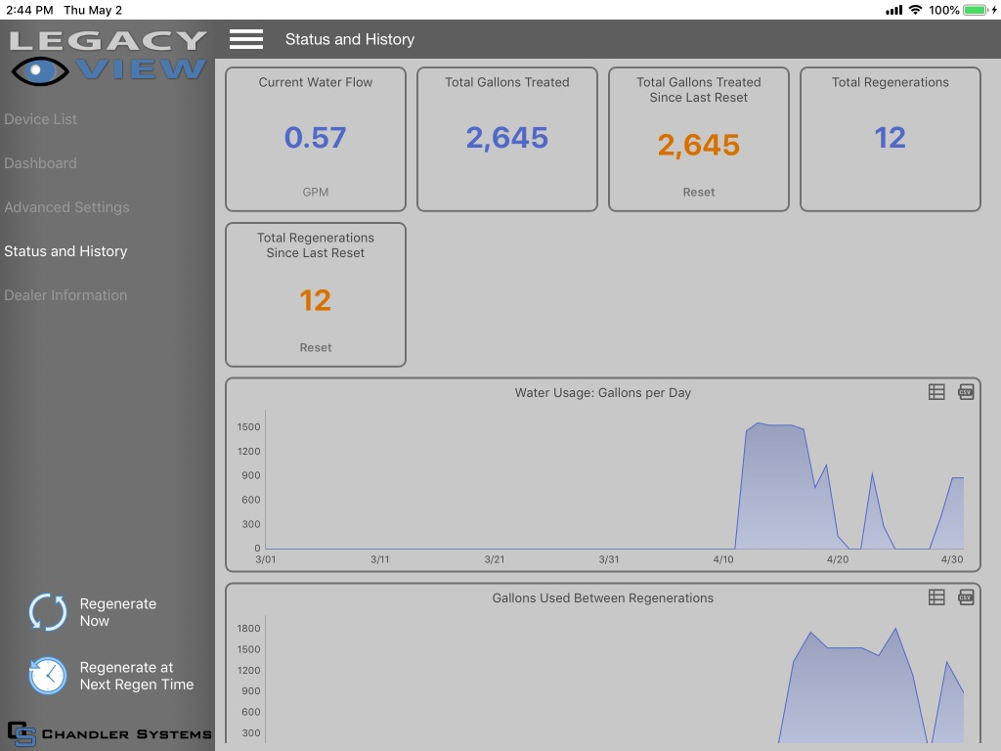The height and width of the screenshot is (751, 1001).
Task: Click the Regenerate Now circular arrows icon
Action: coord(48,612)
